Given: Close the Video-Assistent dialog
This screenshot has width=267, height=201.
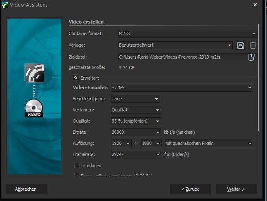Looking at the screenshot, I should pos(255,5).
